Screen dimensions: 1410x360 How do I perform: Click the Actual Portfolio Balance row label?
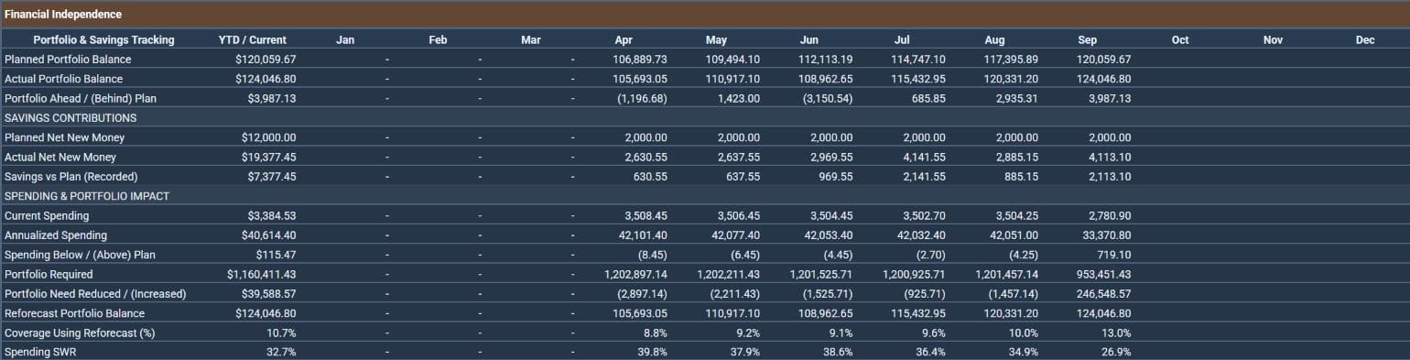pyautogui.click(x=64, y=79)
